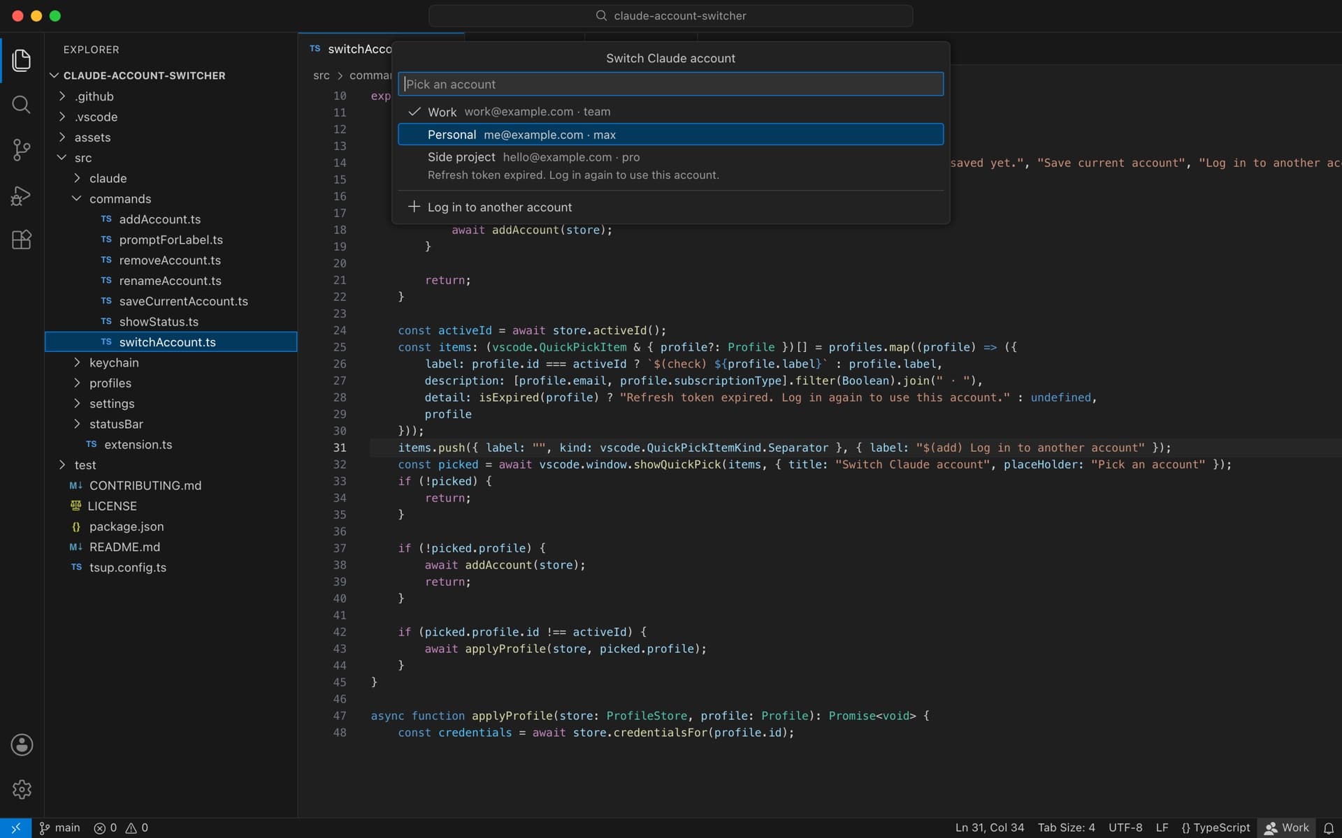Open the Extensions view icon
The image size is (1342, 838).
tap(22, 240)
